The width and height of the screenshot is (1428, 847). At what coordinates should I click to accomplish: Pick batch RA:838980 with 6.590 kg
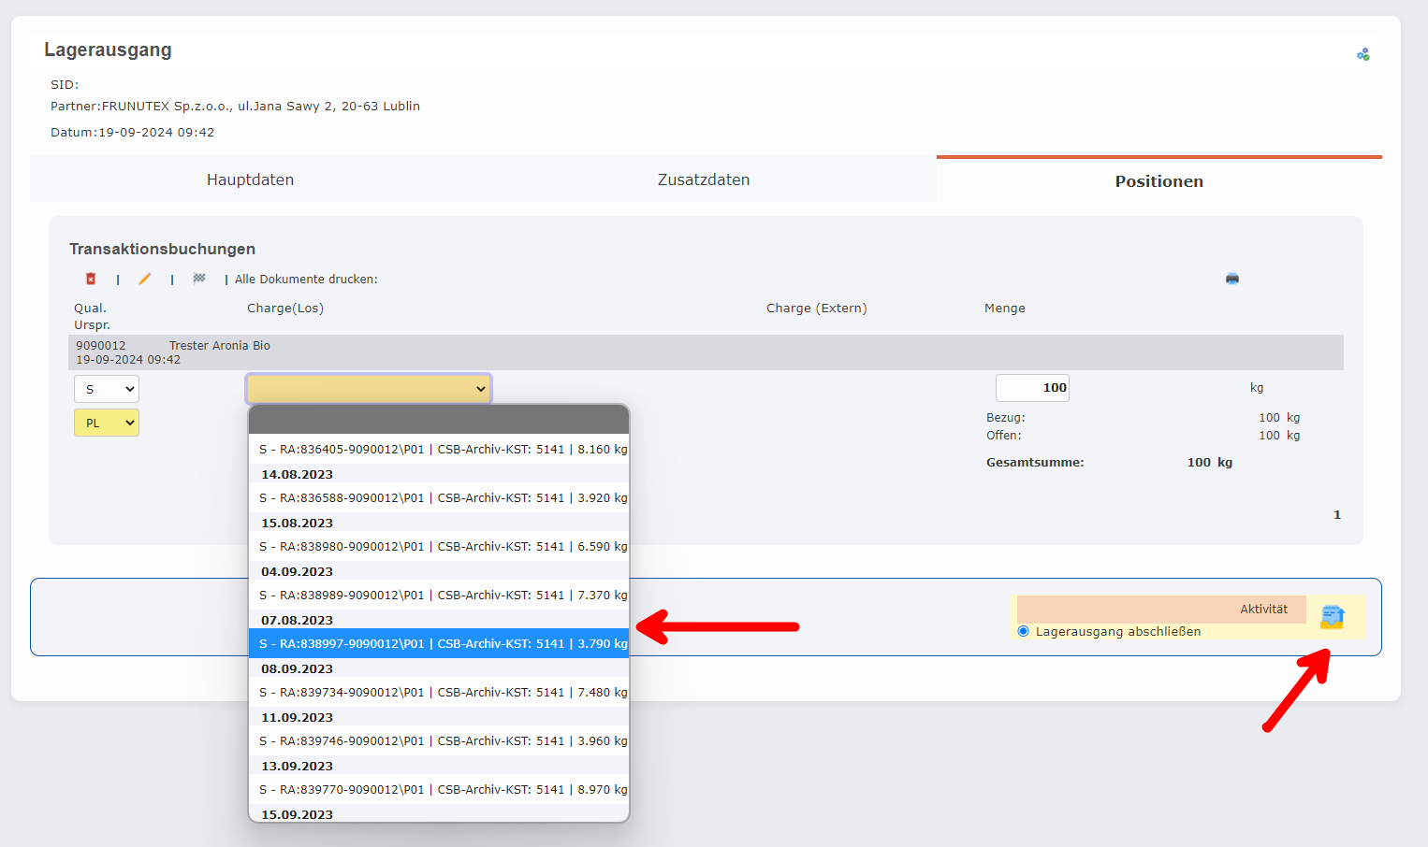[x=438, y=547]
